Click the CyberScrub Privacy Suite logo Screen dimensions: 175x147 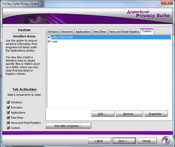click(148, 14)
